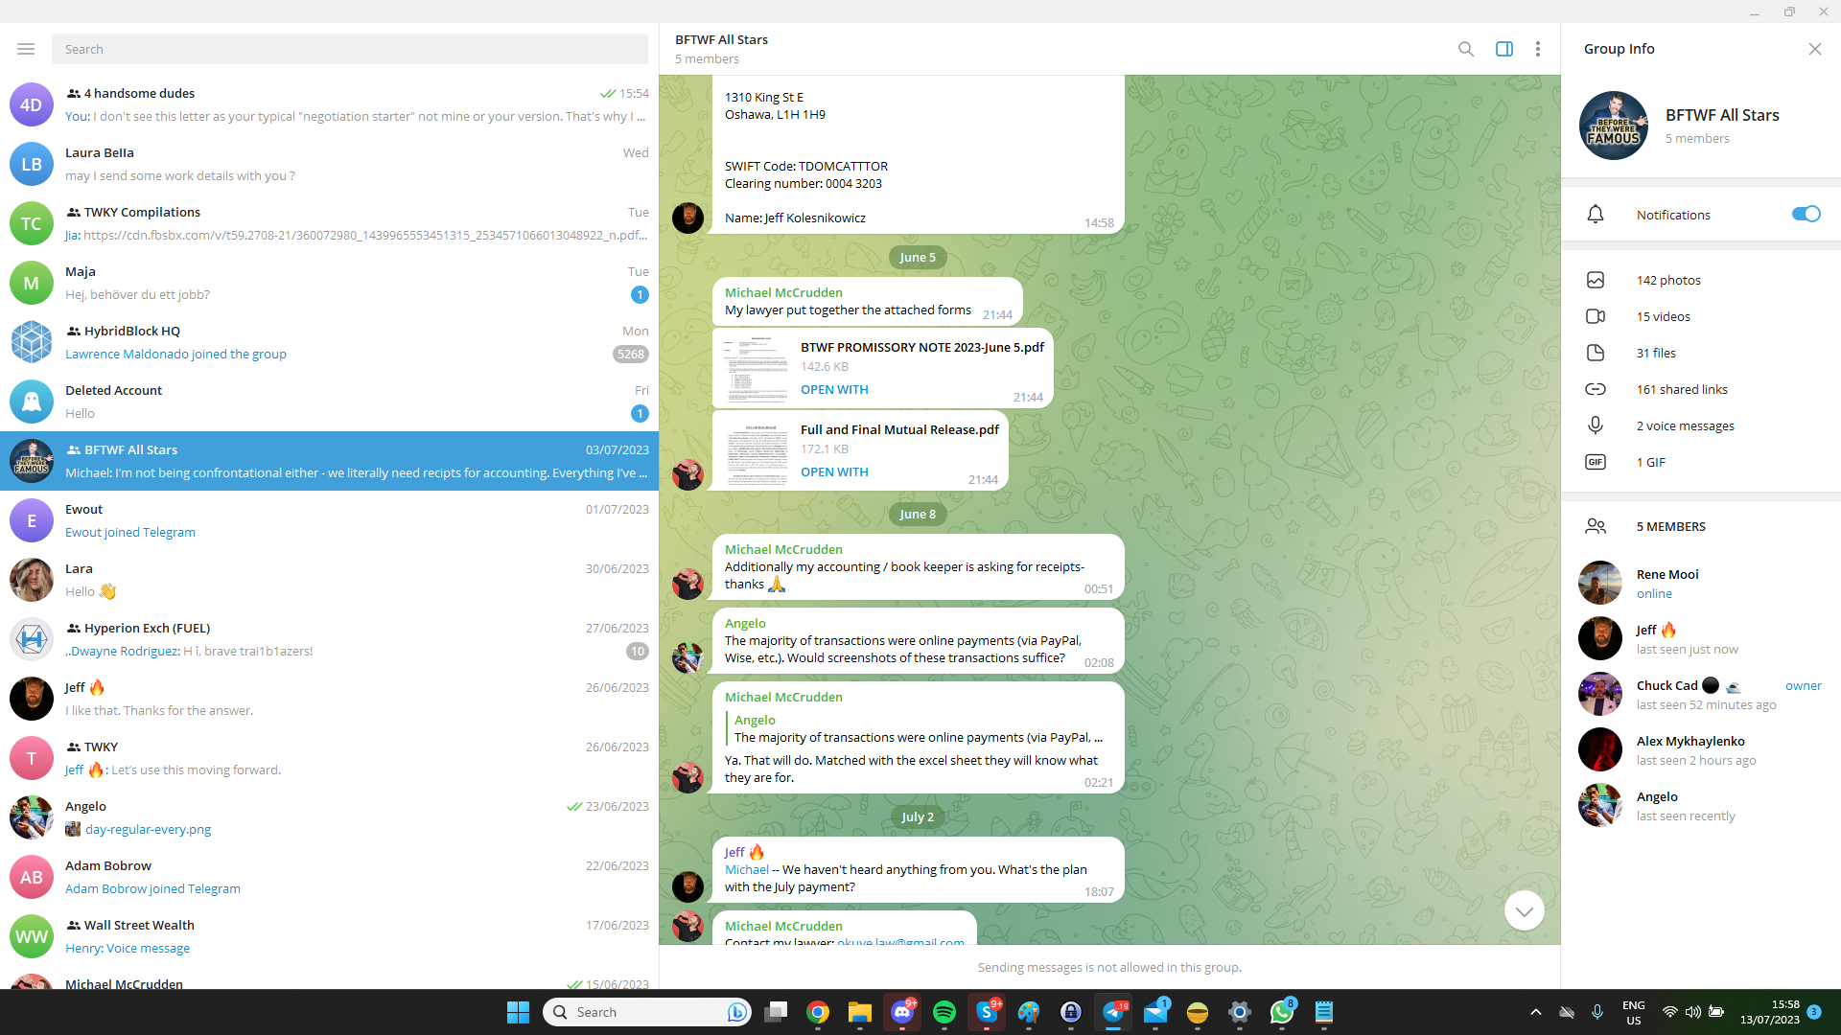Open the hamburger main menu
1841x1035 pixels.
(26, 49)
